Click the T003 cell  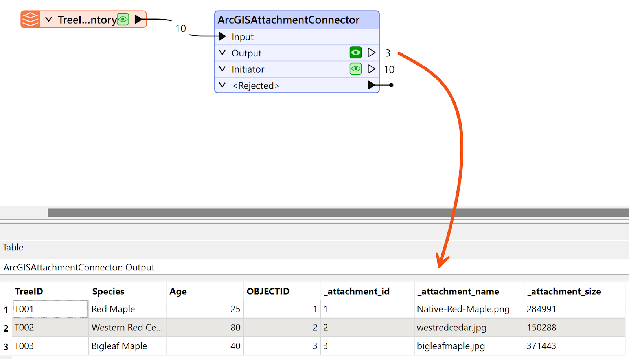[50, 346]
